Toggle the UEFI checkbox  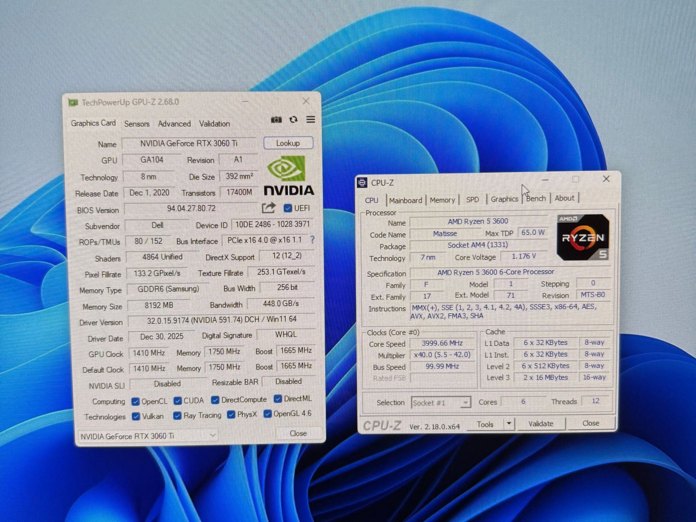coord(288,208)
